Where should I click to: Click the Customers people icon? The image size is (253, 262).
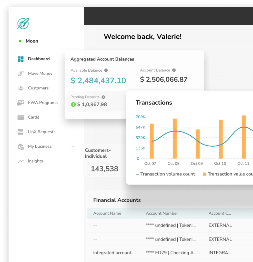(x=21, y=88)
